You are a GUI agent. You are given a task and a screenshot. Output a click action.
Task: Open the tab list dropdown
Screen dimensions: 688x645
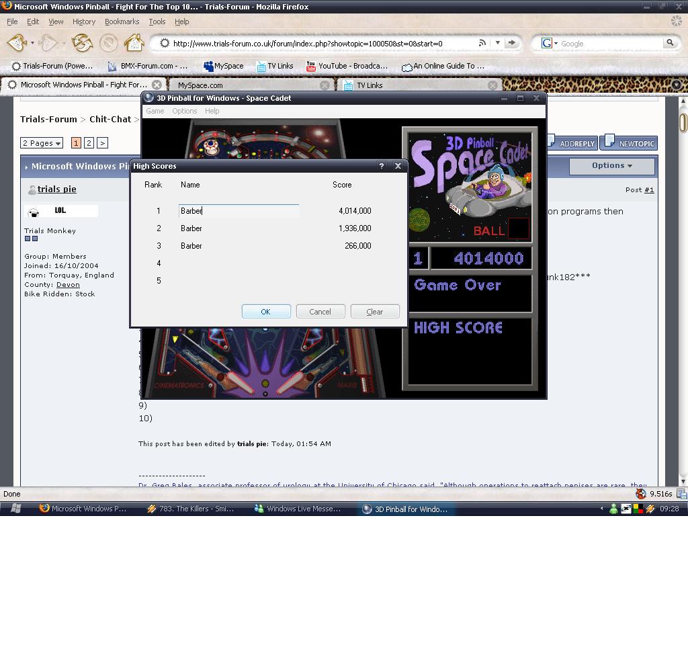[x=677, y=85]
